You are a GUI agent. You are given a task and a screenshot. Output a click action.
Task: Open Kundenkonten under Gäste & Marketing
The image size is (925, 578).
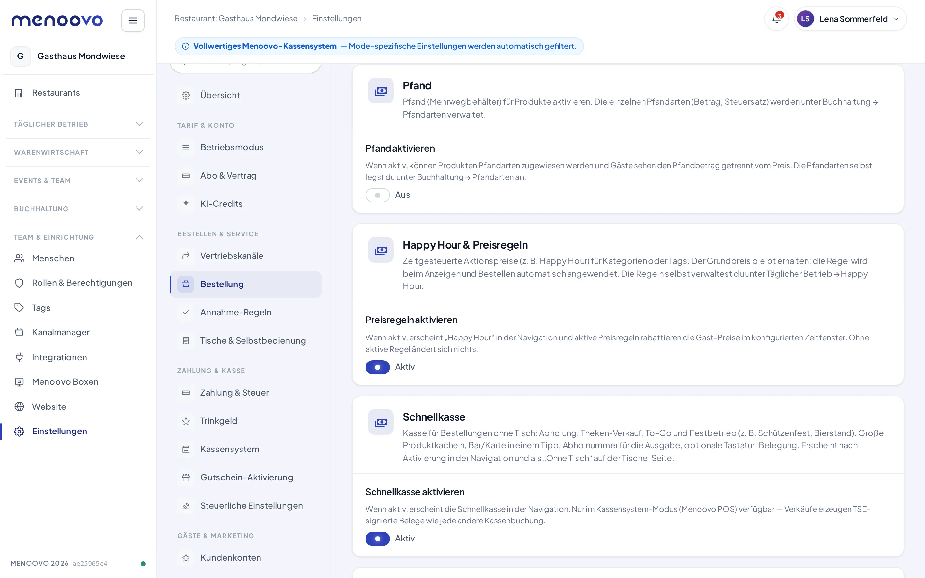pos(245,558)
